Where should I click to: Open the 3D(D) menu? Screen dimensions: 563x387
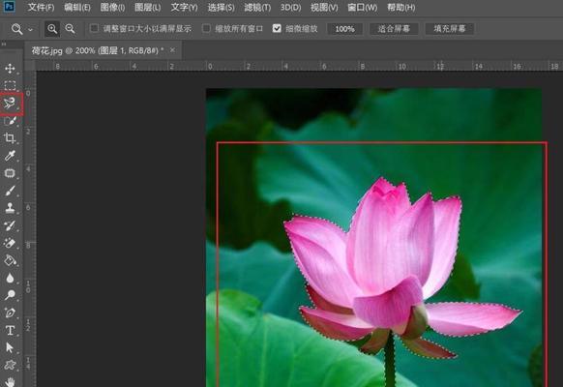click(x=290, y=7)
